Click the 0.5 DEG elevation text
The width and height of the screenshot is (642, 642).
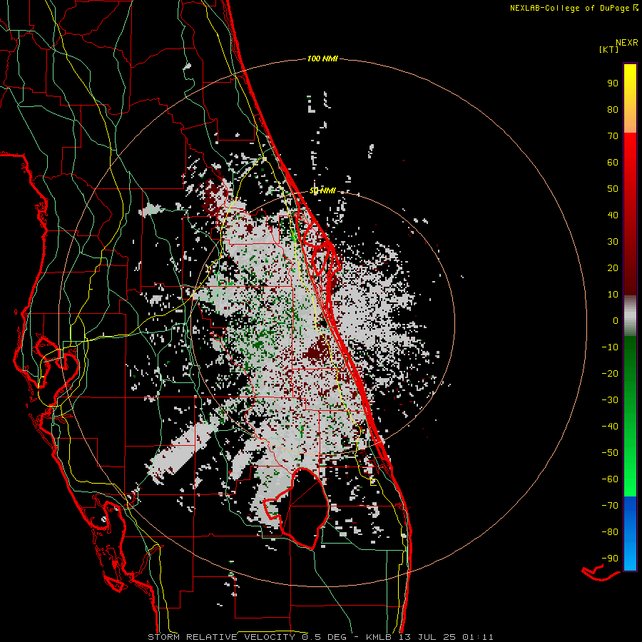[x=325, y=637]
